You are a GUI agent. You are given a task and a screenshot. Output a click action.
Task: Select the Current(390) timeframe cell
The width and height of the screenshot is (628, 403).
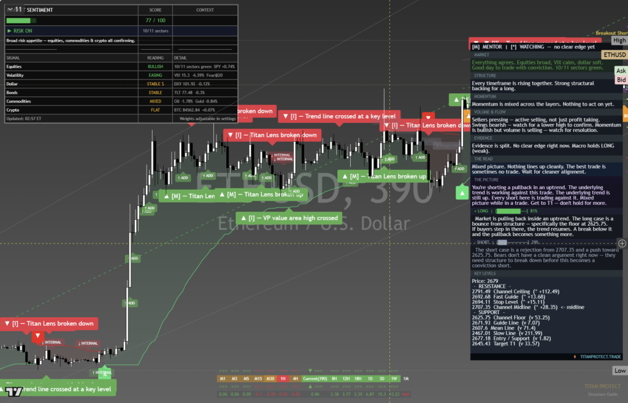315,378
